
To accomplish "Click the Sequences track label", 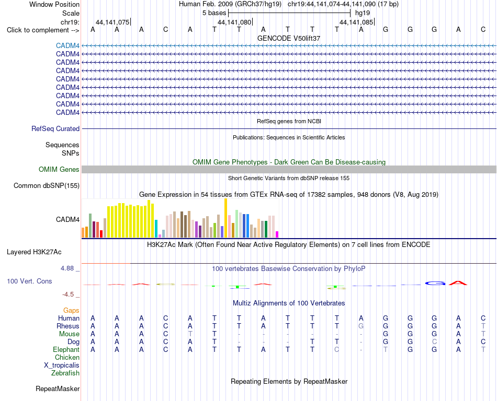I will click(62, 145).
